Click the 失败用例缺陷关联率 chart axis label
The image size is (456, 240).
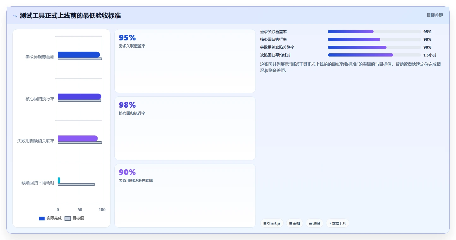coord(36,141)
